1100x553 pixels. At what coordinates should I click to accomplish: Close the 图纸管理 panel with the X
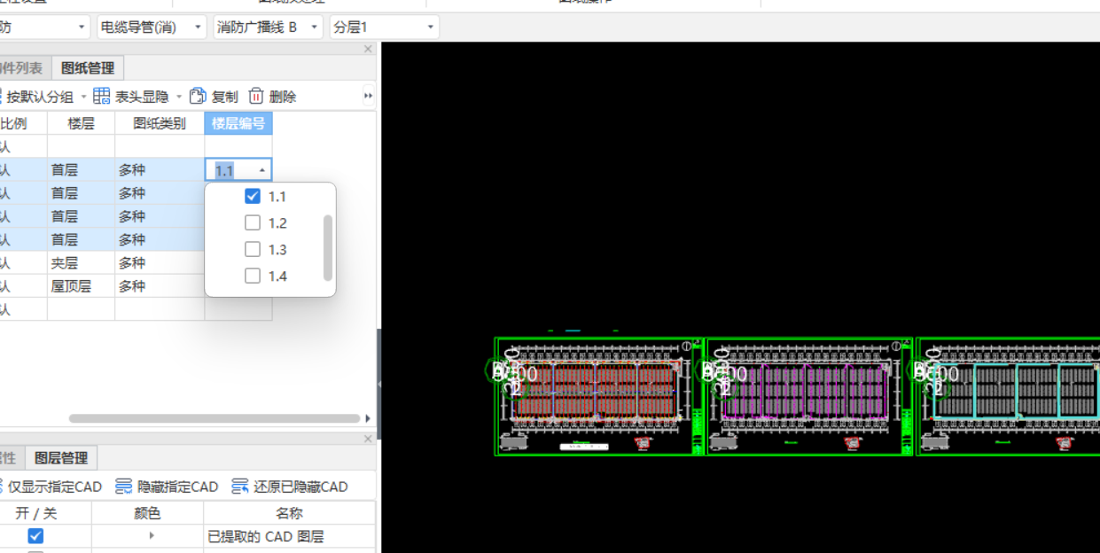(x=369, y=50)
